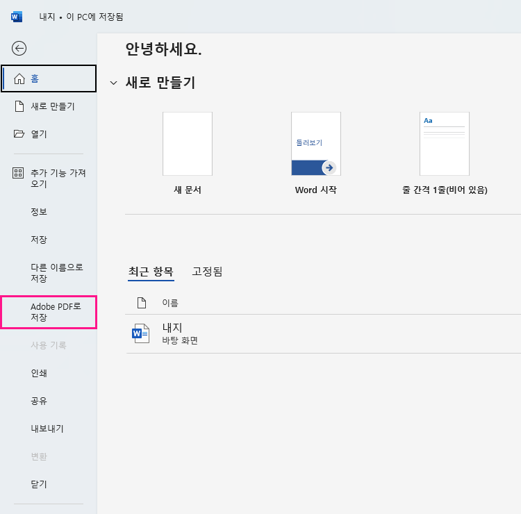The height and width of the screenshot is (514, 521).
Task: Open 내보내기 from the sidebar
Action: tap(47, 429)
